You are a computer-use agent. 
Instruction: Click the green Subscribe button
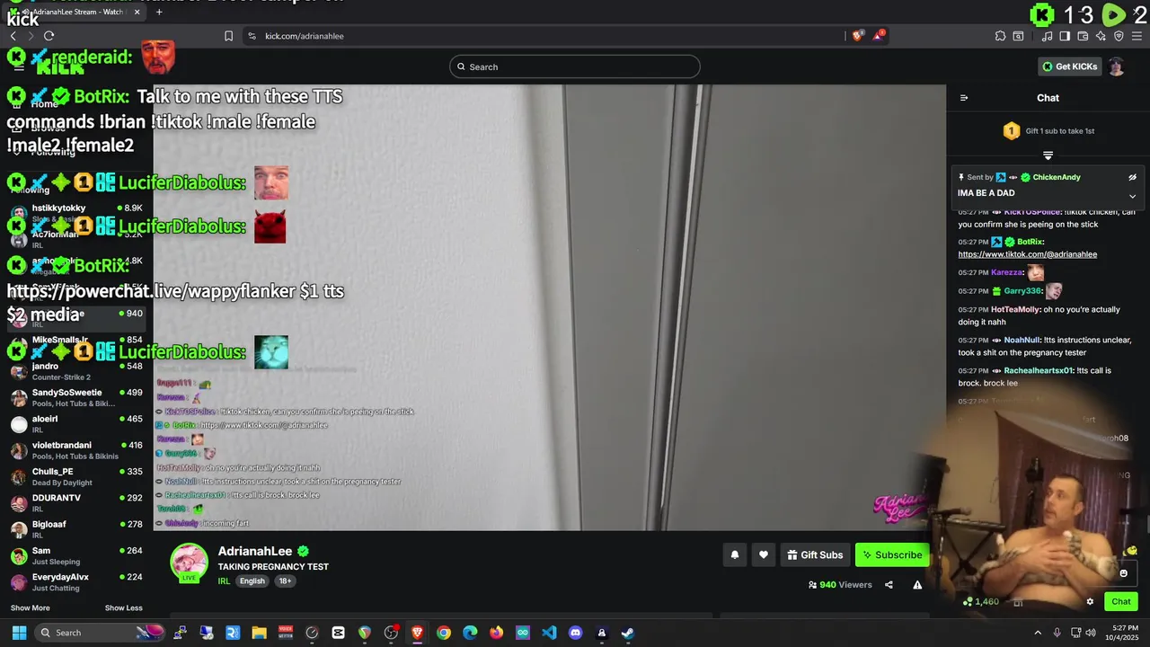[892, 555]
